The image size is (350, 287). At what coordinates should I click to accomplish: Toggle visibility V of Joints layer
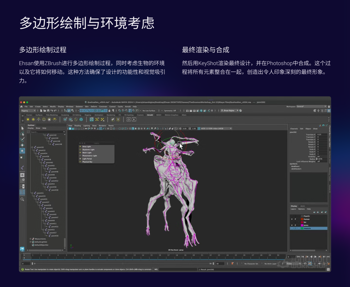tap(292, 225)
